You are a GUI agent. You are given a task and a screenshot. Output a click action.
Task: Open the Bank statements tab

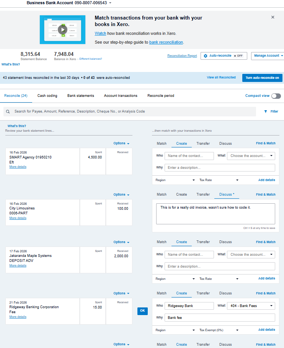81,96
